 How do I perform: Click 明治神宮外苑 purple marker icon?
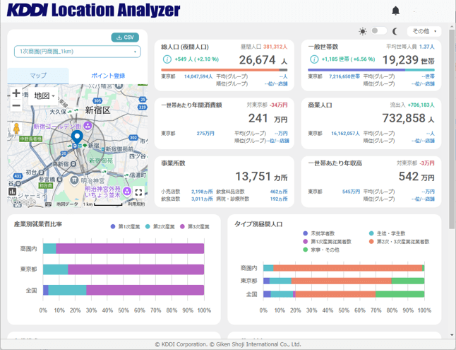tap(127, 192)
